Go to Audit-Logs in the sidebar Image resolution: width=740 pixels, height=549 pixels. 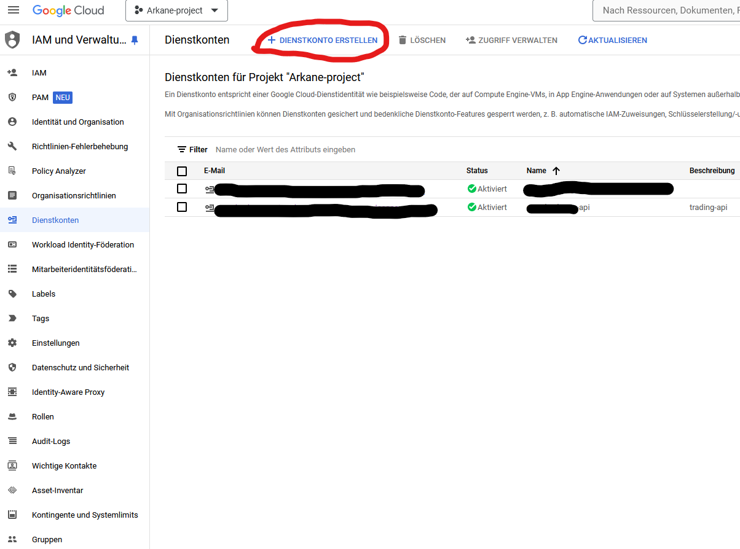pos(51,442)
